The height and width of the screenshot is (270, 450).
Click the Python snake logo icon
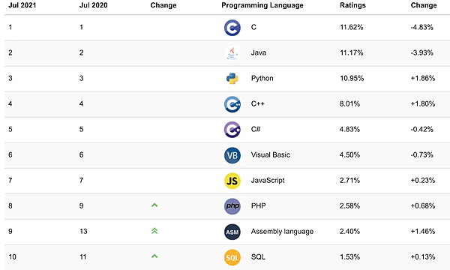[232, 79]
